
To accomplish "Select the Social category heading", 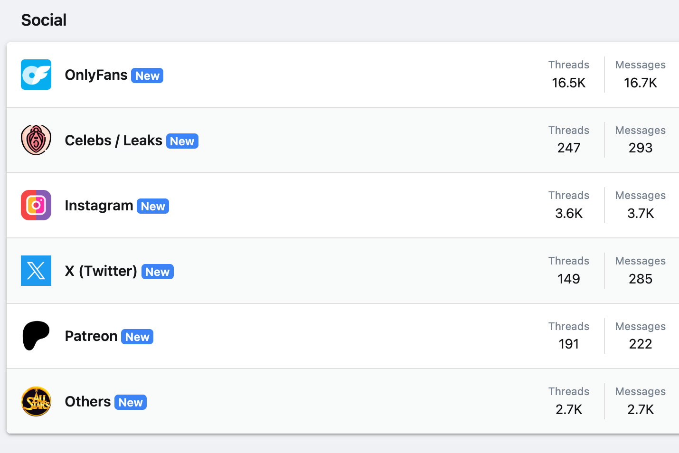I will 44,20.
